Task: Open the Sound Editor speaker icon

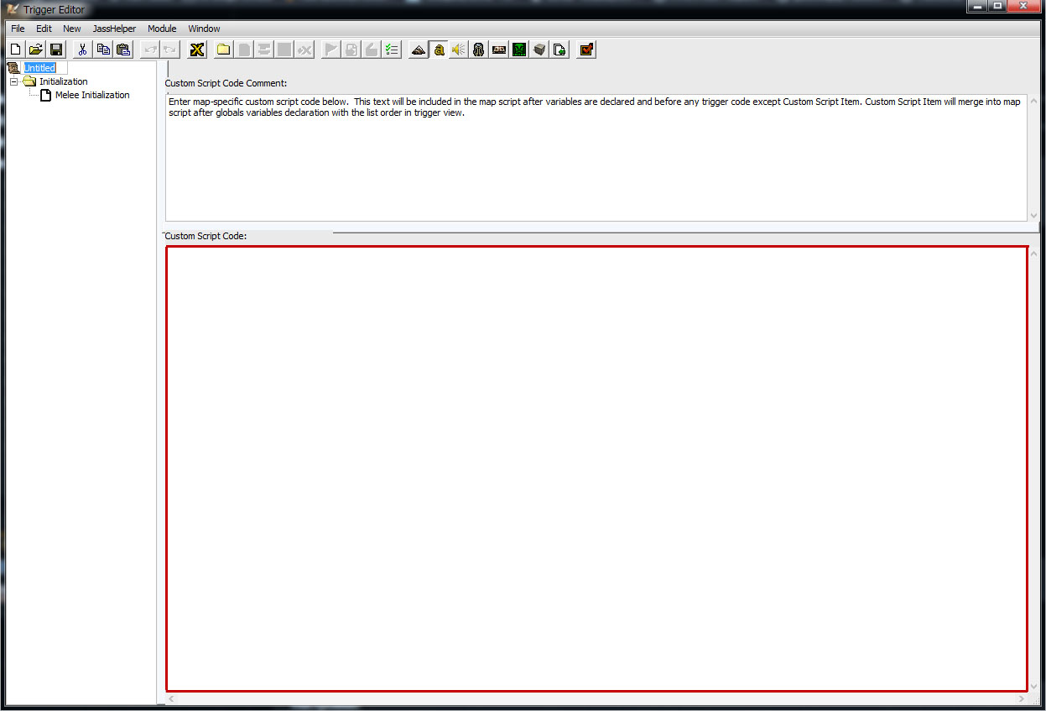Action: coord(459,50)
